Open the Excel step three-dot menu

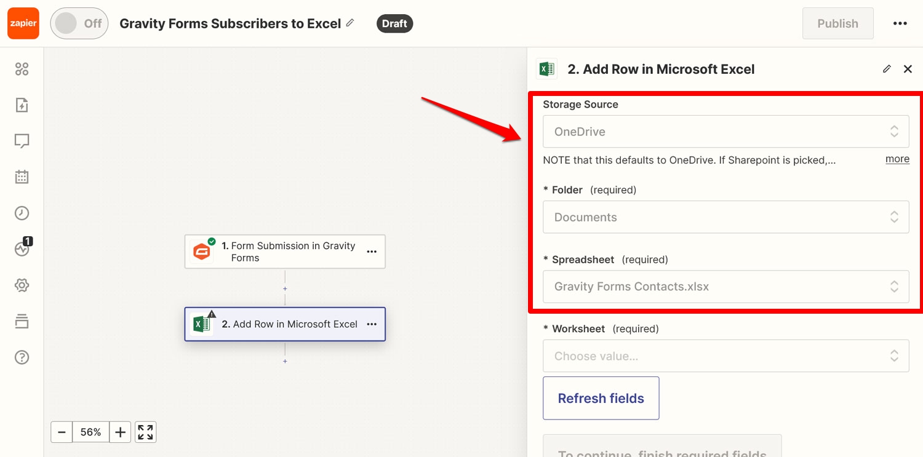(372, 324)
